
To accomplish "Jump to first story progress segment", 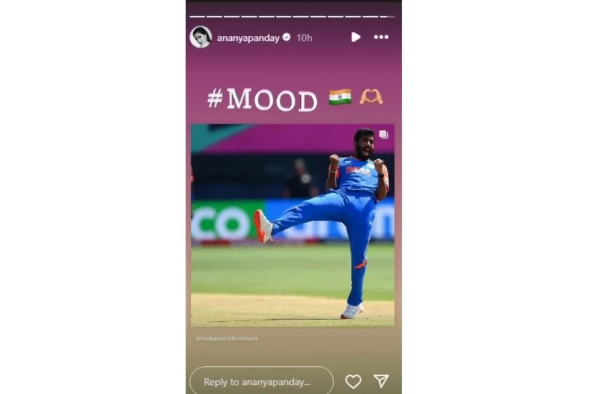I will [197, 17].
